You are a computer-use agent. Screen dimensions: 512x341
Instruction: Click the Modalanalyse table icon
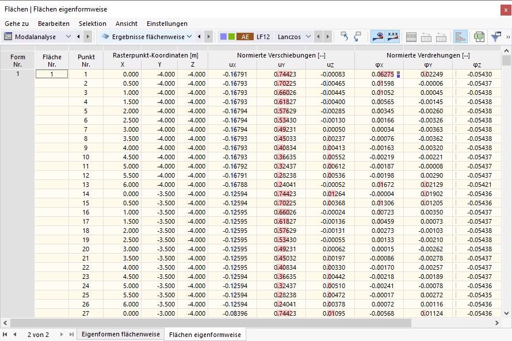(x=8, y=37)
